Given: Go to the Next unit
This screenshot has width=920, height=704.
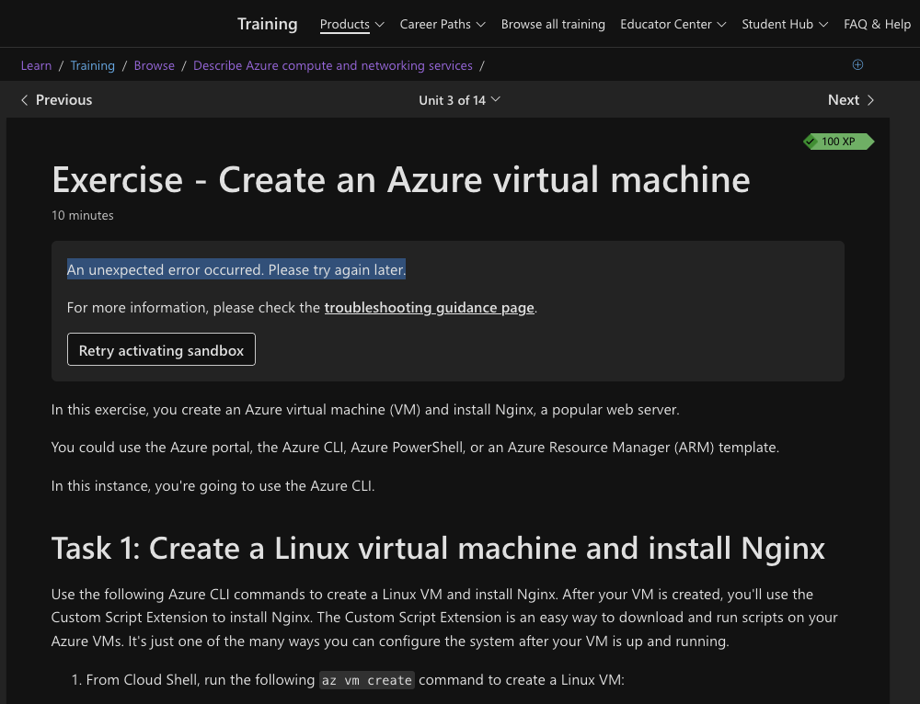Looking at the screenshot, I should click(x=851, y=100).
